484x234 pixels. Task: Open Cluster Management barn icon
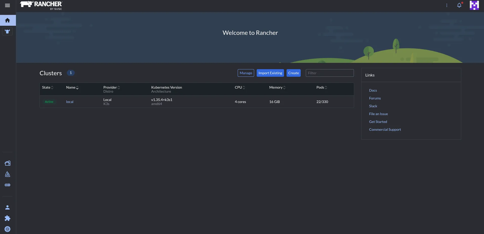coord(8,163)
